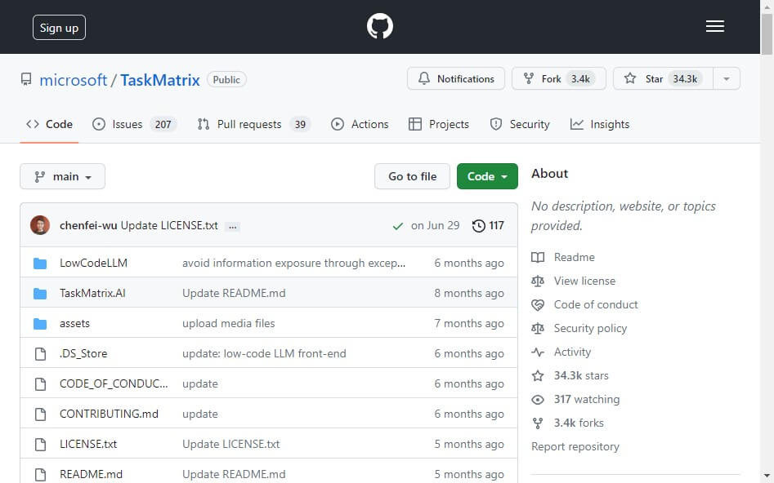
Task: Go to the Actions tab
Action: [x=360, y=124]
